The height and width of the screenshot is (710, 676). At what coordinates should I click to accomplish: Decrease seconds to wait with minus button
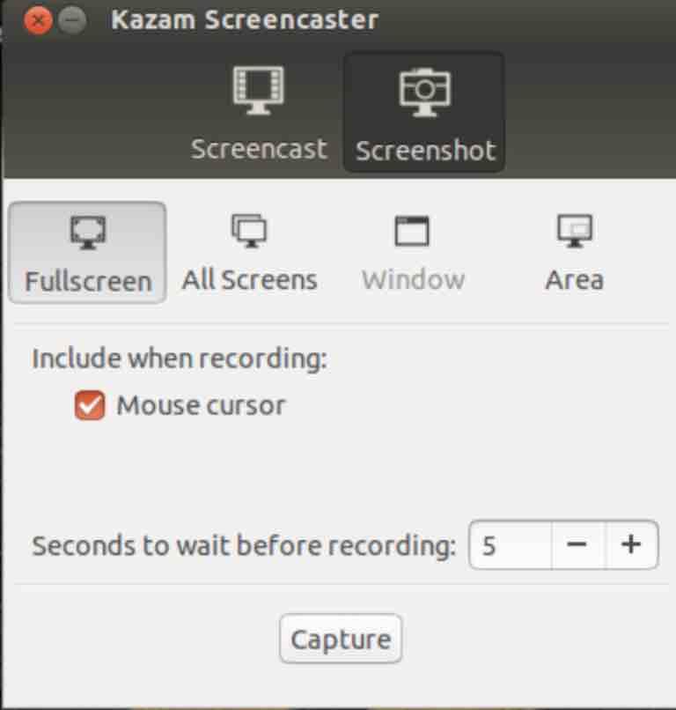tap(577, 544)
